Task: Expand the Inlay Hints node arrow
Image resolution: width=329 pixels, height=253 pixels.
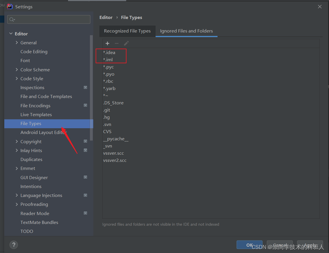Action: tap(17, 150)
